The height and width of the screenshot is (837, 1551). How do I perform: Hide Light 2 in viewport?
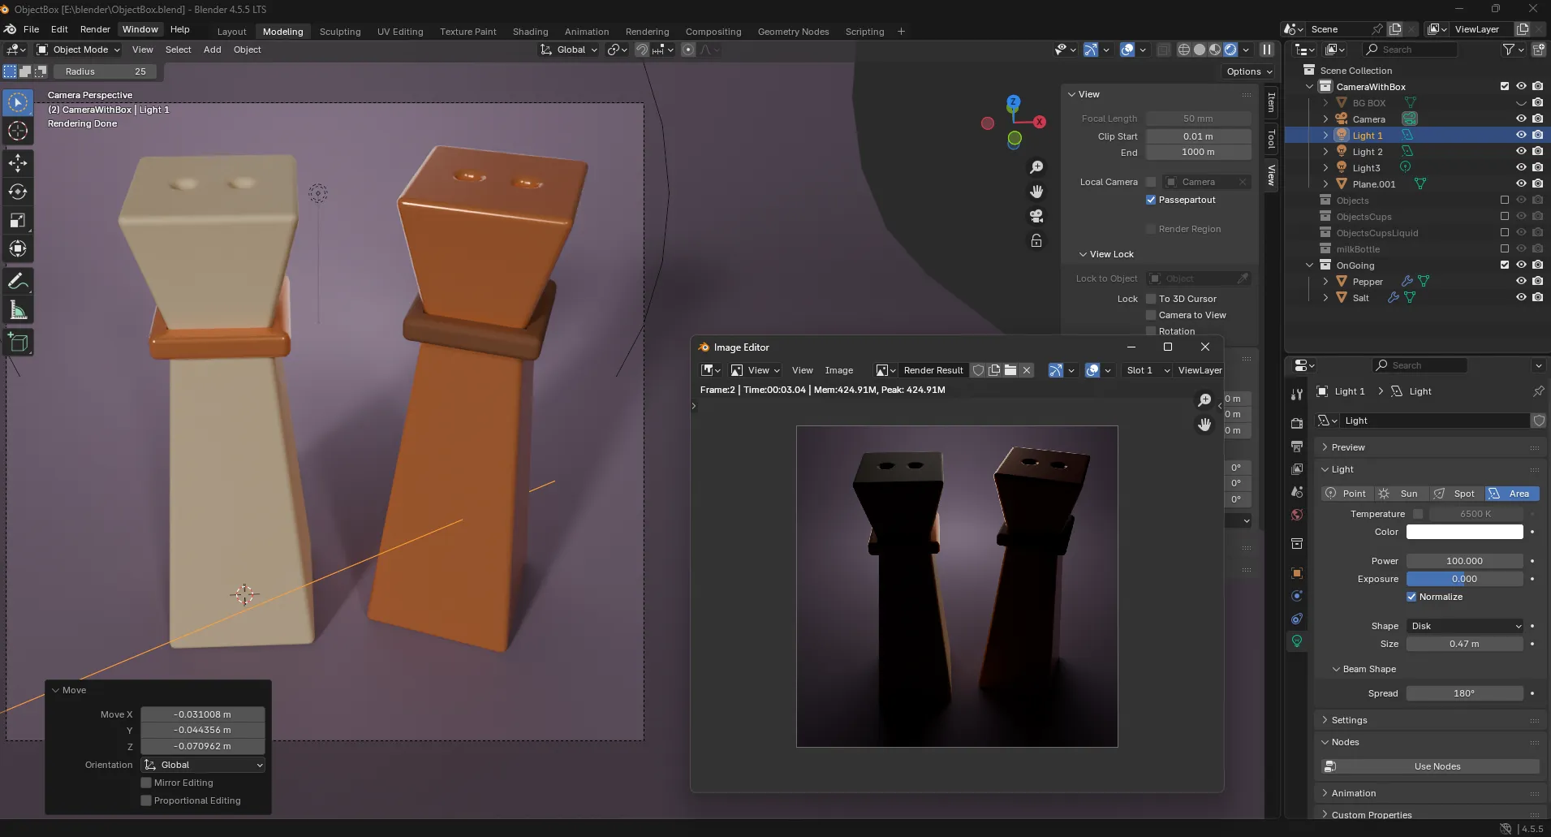1521,152
